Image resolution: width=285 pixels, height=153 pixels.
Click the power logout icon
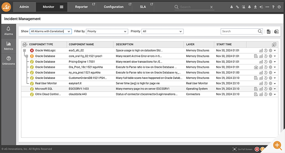tap(279, 7)
